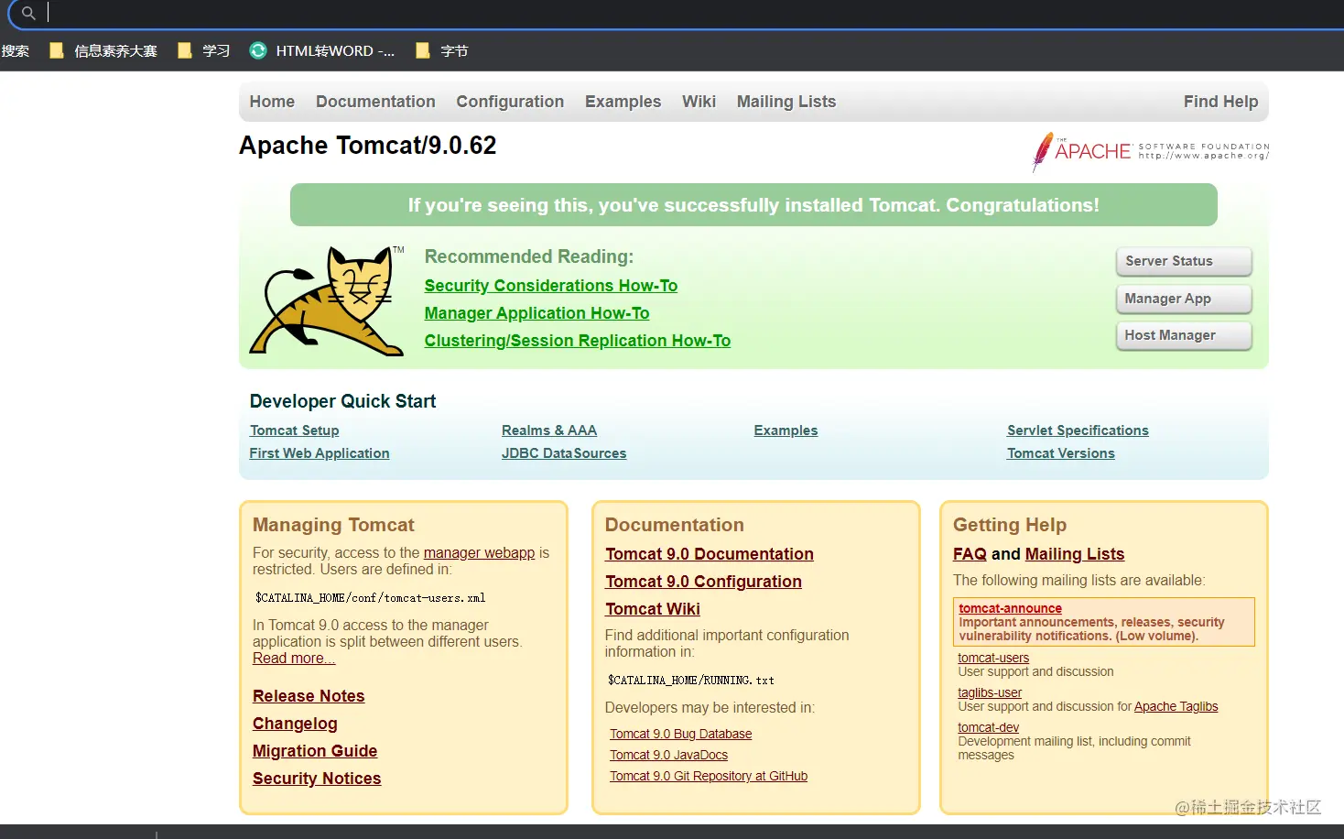The image size is (1344, 839).
Task: Open the Servlet Specifications link
Action: tap(1078, 430)
